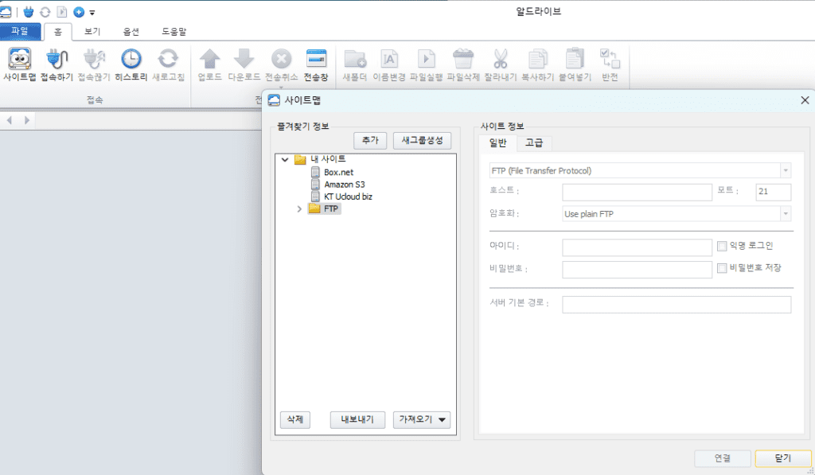Click the 삭제 button
815x475 pixels.
pos(295,419)
